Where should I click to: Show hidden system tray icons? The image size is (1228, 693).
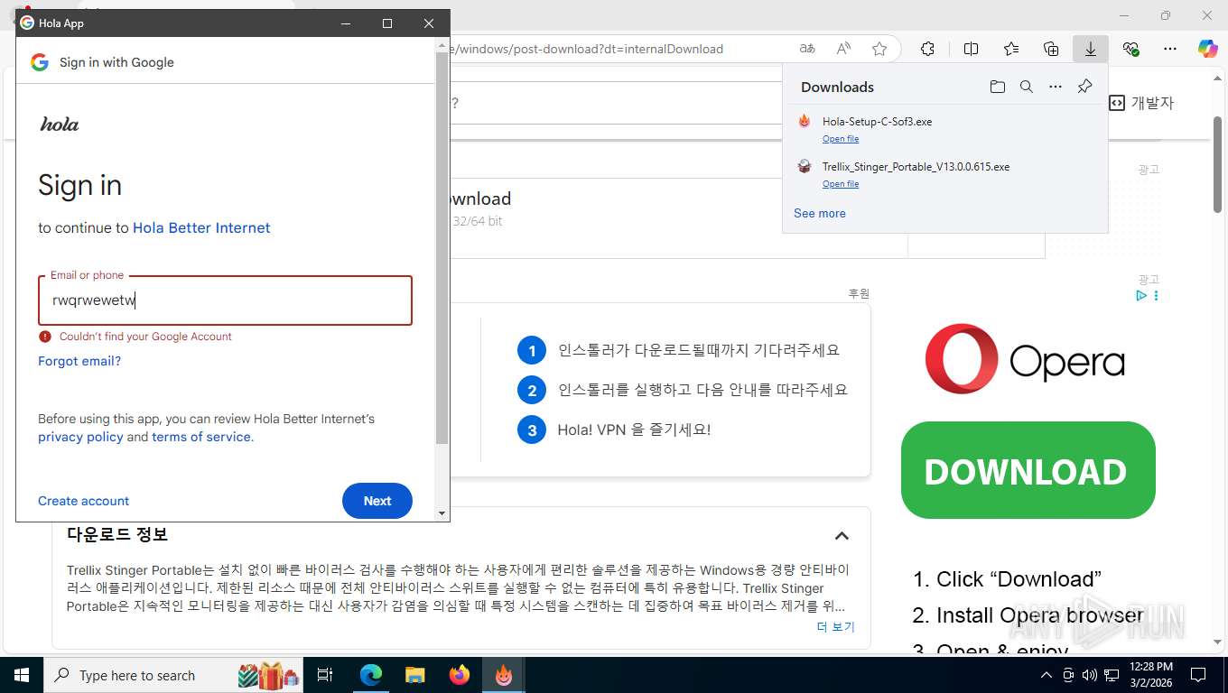point(1047,675)
